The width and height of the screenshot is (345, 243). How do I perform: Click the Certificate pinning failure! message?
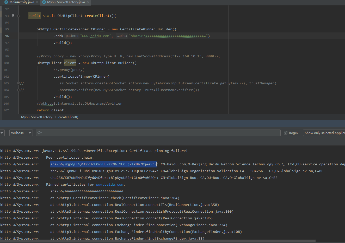(x=158, y=151)
